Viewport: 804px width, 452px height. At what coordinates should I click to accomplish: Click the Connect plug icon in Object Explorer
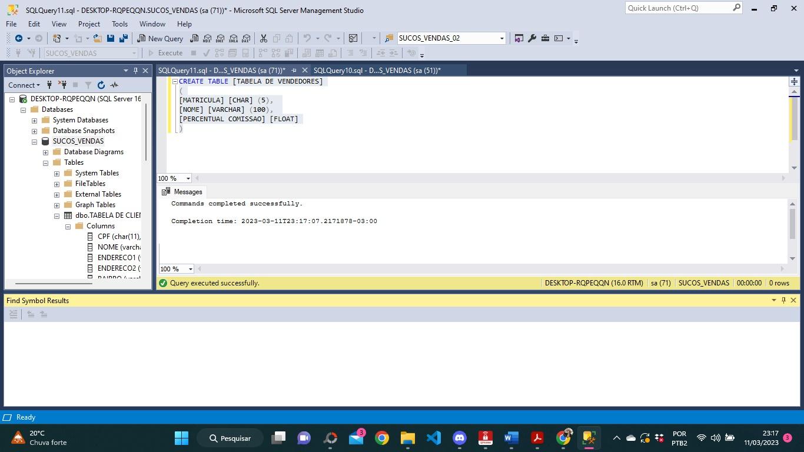point(49,85)
